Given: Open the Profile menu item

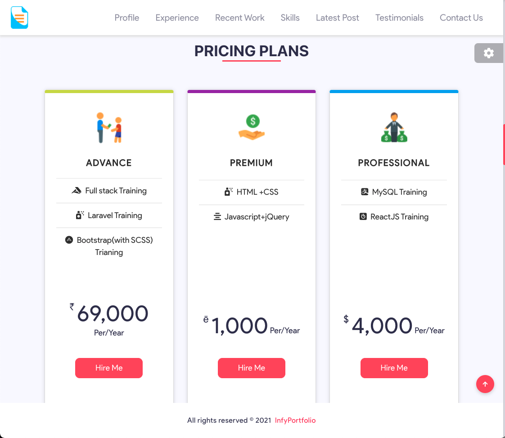Looking at the screenshot, I should point(126,18).
